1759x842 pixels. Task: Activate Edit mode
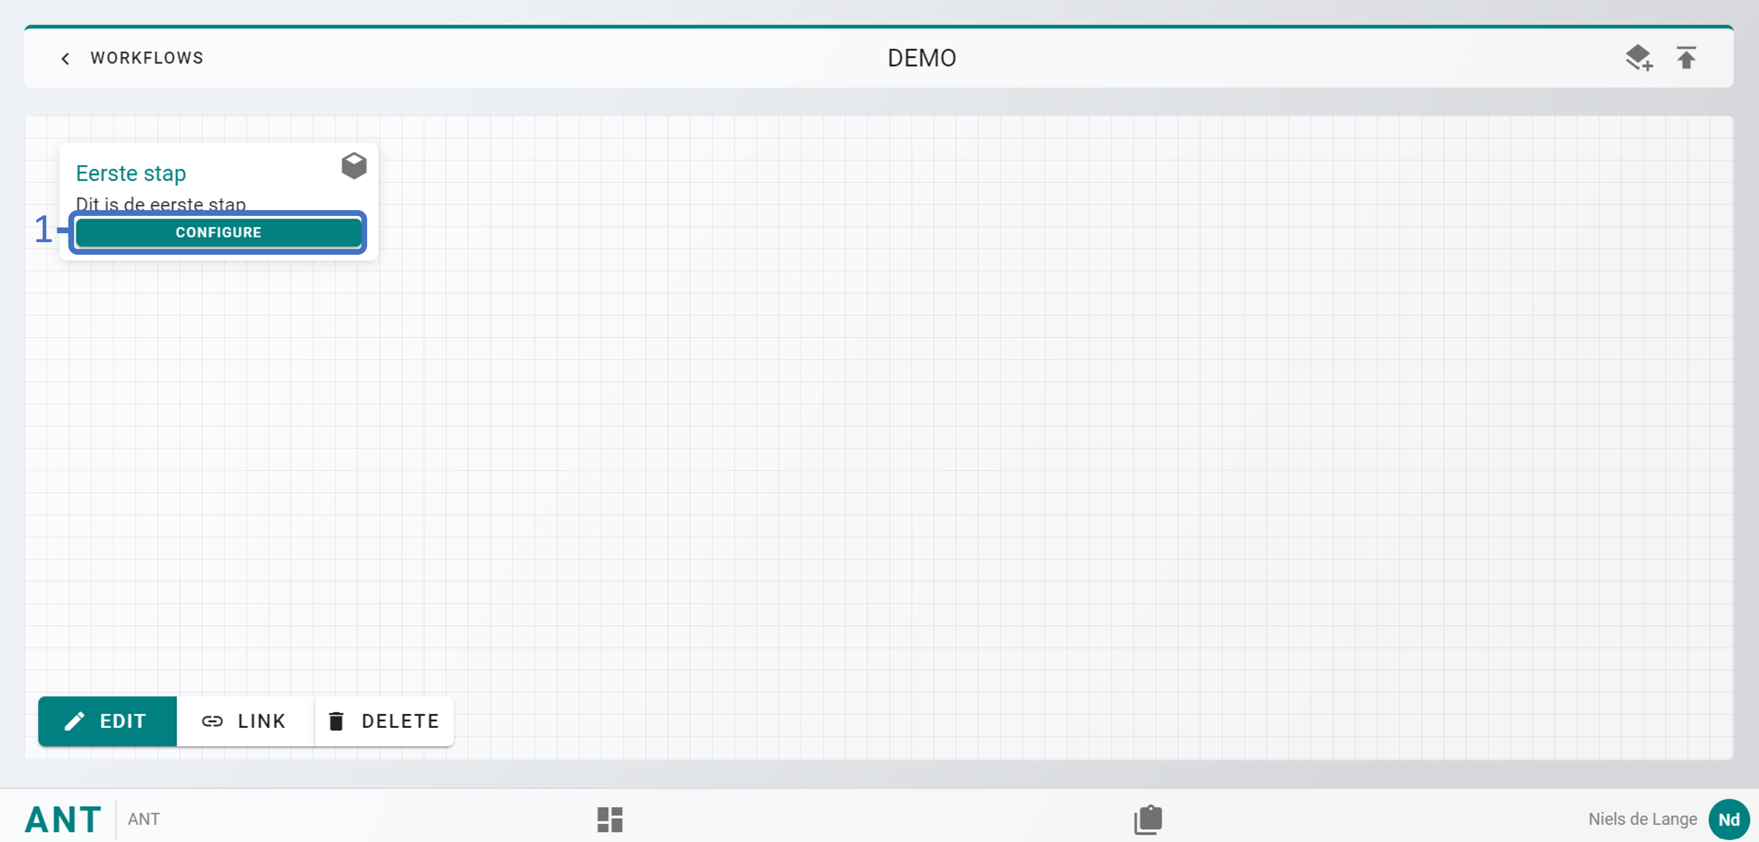[107, 721]
